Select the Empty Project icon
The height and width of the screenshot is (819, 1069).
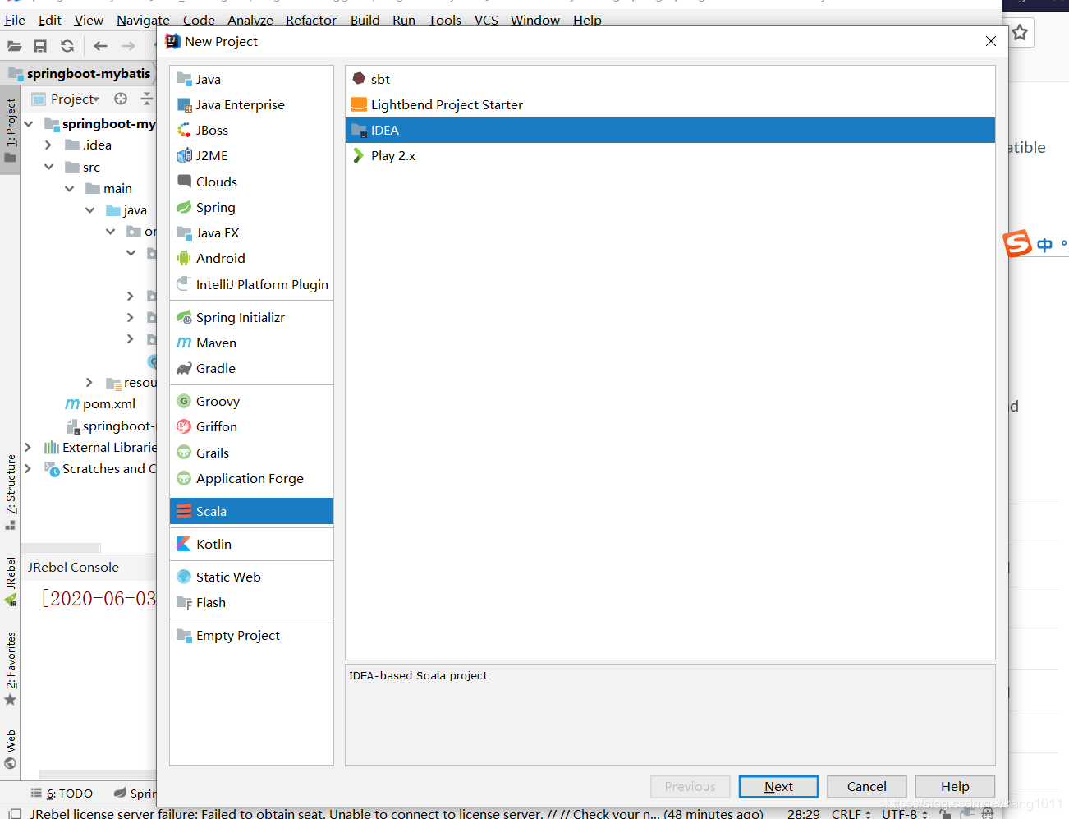[x=184, y=635]
